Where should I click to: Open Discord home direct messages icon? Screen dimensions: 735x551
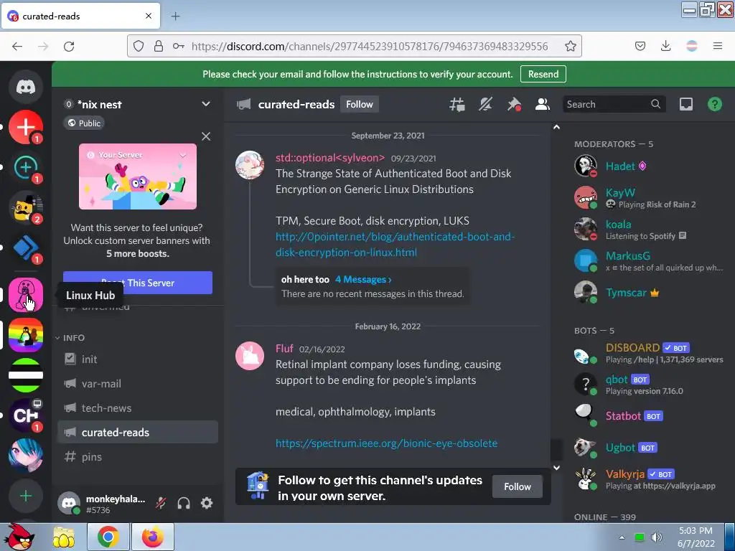(x=26, y=87)
